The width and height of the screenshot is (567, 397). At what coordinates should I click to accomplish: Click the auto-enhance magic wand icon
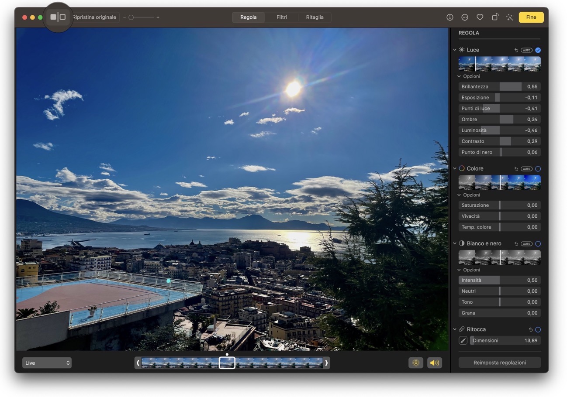tap(509, 17)
